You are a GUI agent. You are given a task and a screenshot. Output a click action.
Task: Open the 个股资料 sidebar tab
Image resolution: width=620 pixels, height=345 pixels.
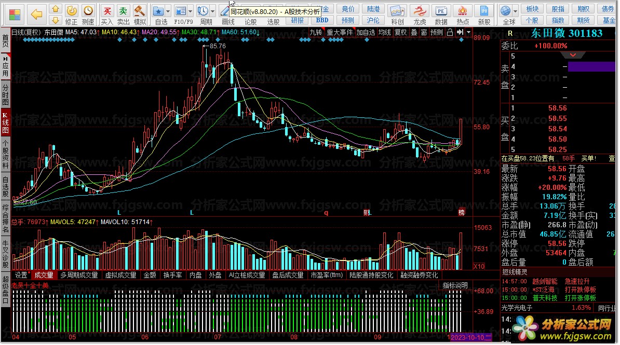[x=5, y=155]
